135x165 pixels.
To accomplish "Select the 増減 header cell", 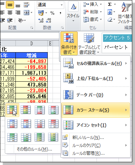I will tap(32, 55).
